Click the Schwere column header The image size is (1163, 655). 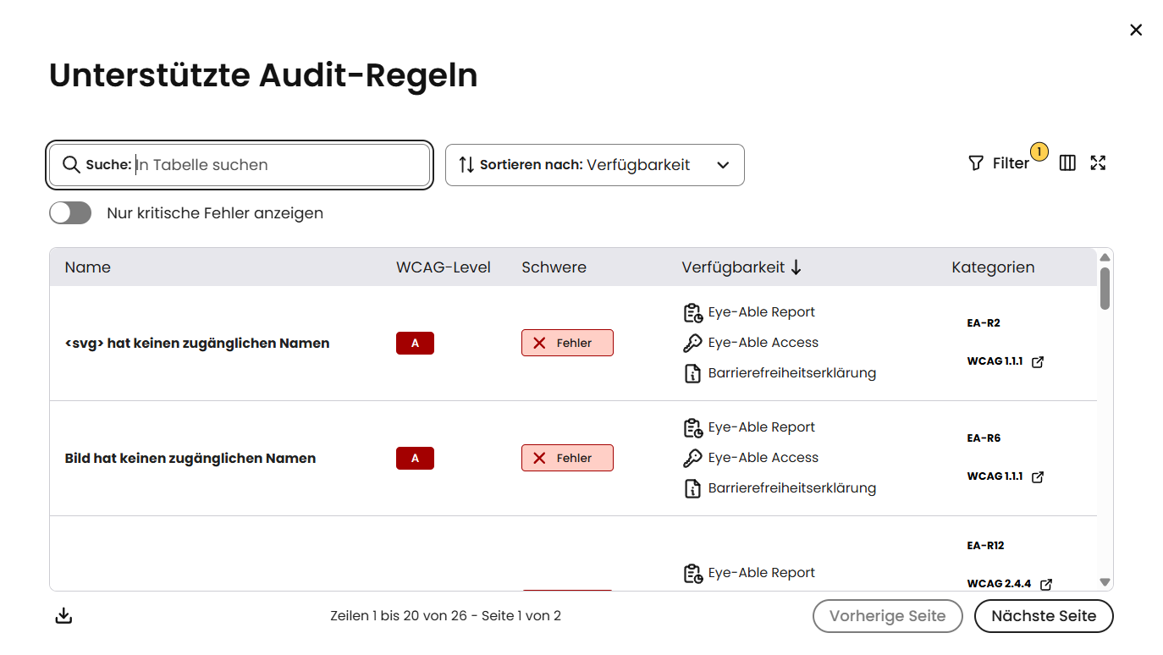[x=554, y=267]
